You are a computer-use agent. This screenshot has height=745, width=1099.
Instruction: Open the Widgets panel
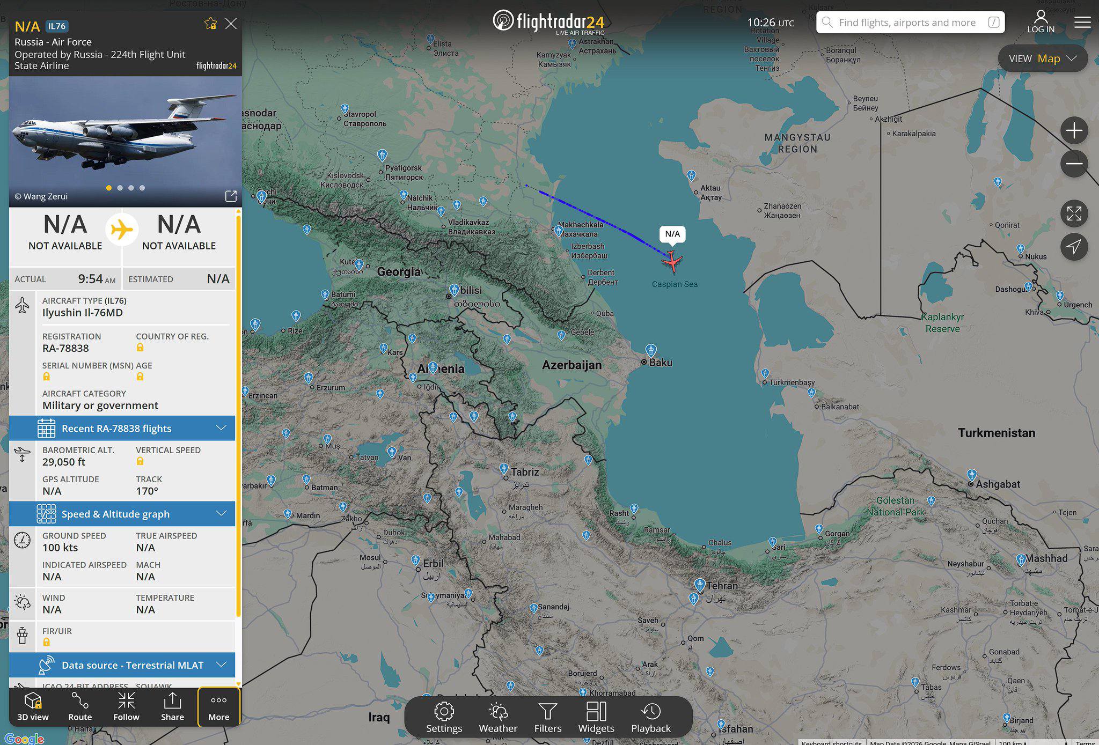(596, 718)
